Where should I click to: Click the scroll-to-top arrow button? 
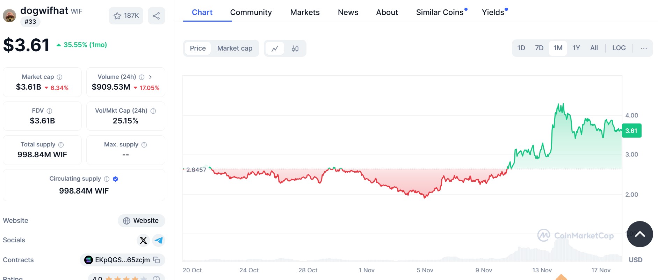click(x=639, y=234)
